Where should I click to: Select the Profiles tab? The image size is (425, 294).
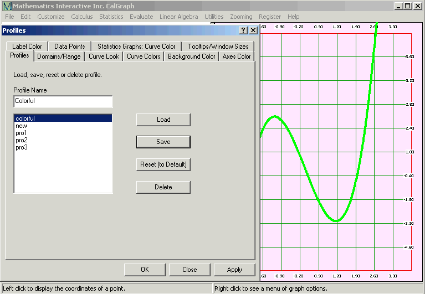(x=19, y=55)
